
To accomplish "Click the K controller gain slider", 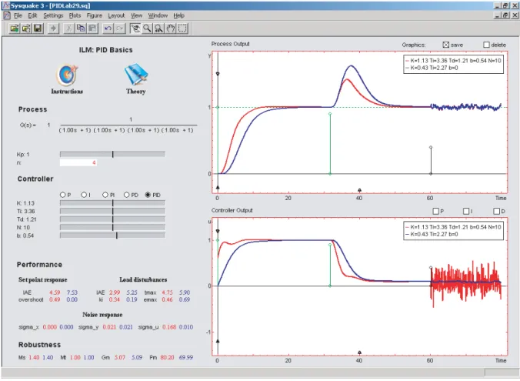I will (x=112, y=202).
